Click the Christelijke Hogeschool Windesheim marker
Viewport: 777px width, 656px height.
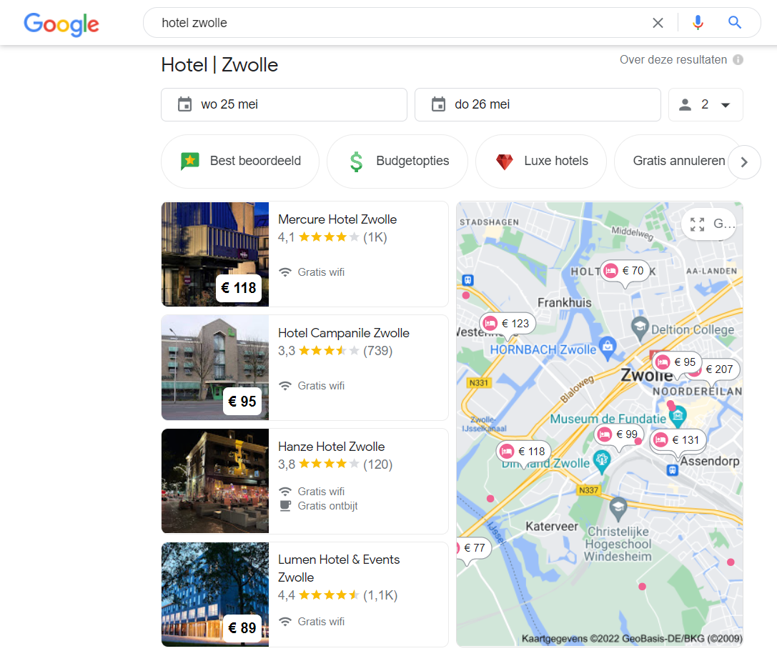point(618,508)
